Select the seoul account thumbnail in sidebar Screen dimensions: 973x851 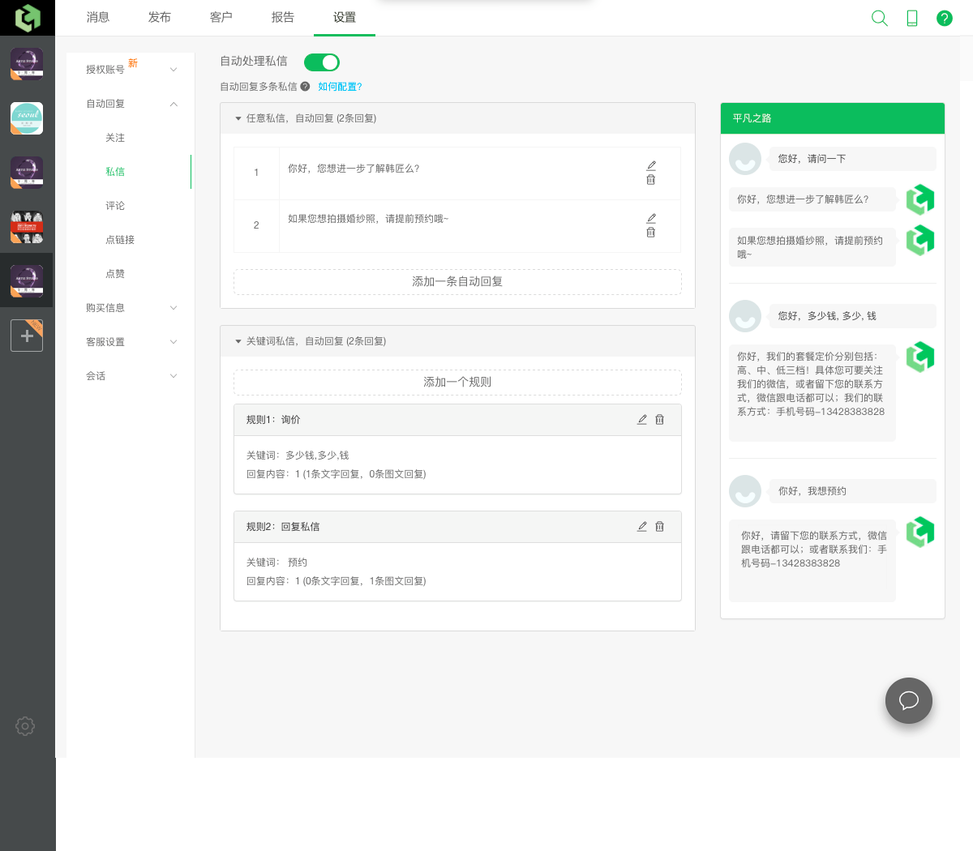tap(27, 118)
